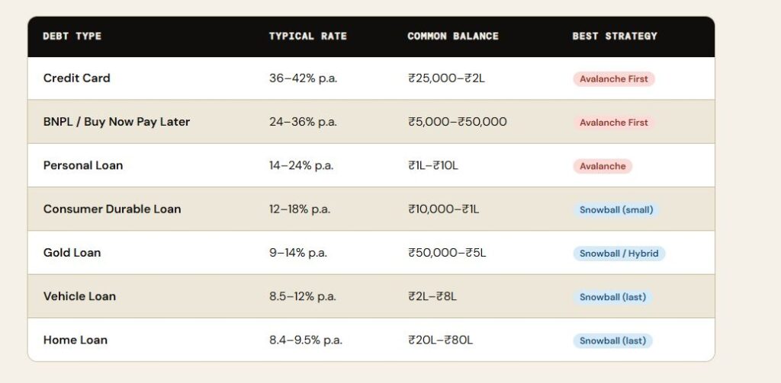
Task: Click the Debt Type column header
Action: click(x=72, y=37)
